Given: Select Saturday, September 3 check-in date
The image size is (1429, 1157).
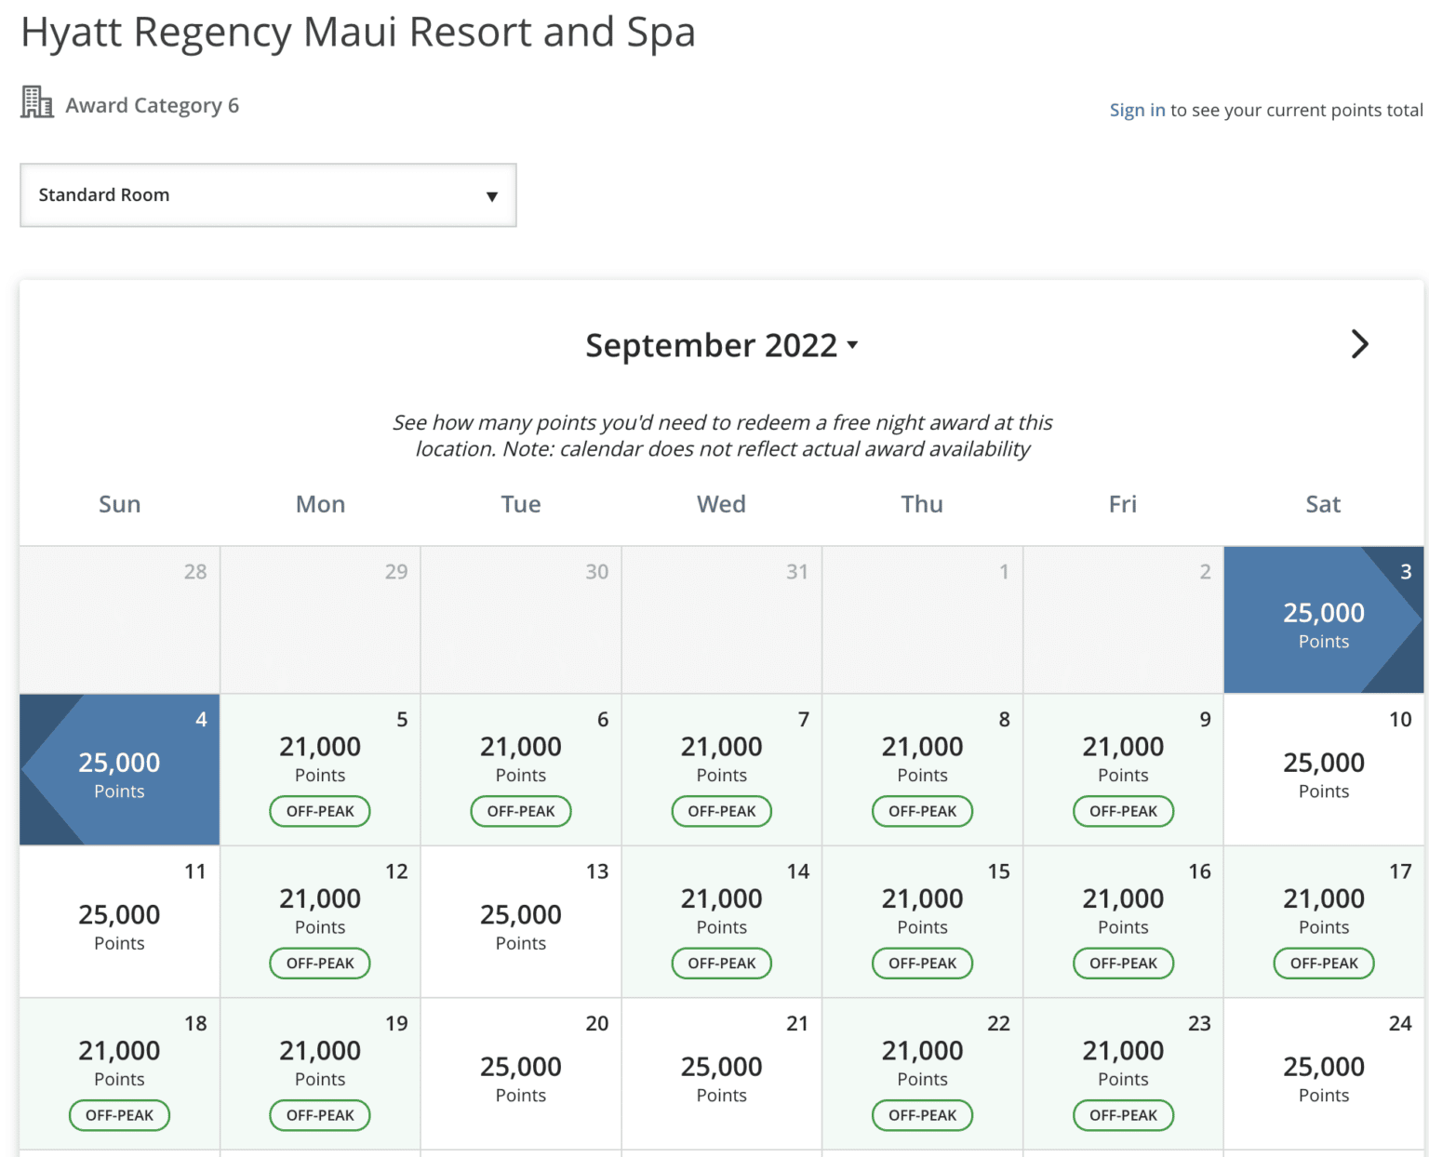Looking at the screenshot, I should (1323, 620).
